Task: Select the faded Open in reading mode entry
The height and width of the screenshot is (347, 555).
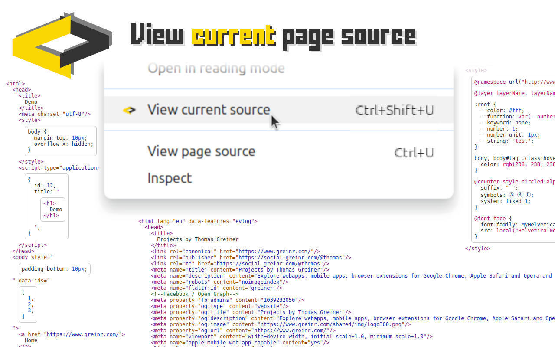Action: click(x=216, y=68)
